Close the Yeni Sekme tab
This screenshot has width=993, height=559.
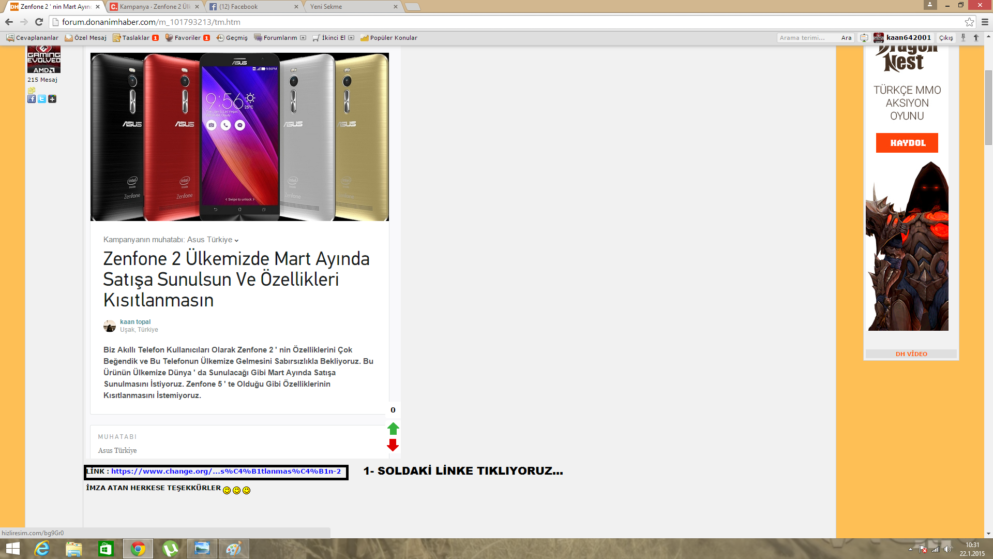coord(396,7)
